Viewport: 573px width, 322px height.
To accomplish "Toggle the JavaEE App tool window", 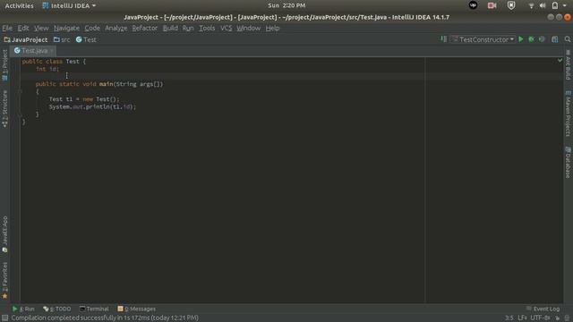I will coord(4,234).
